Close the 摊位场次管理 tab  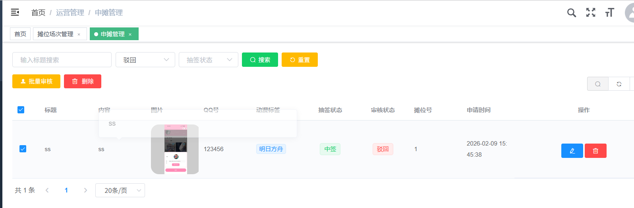tap(79, 35)
